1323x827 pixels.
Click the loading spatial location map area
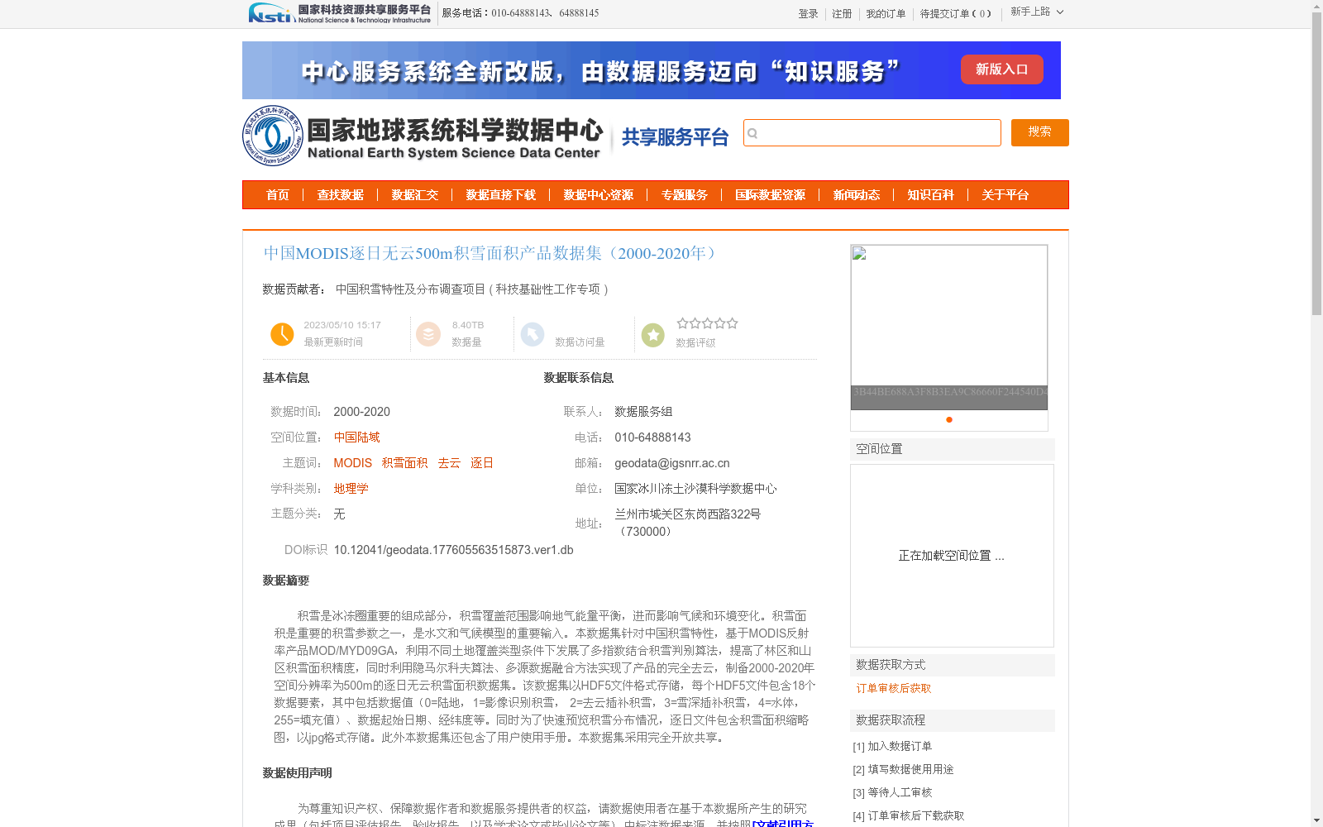point(952,556)
